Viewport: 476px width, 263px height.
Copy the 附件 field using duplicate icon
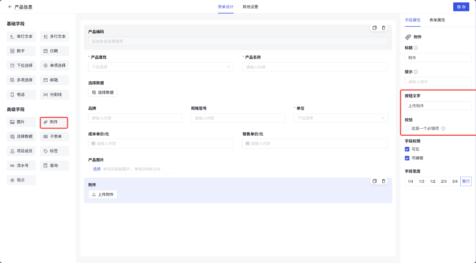click(375, 181)
